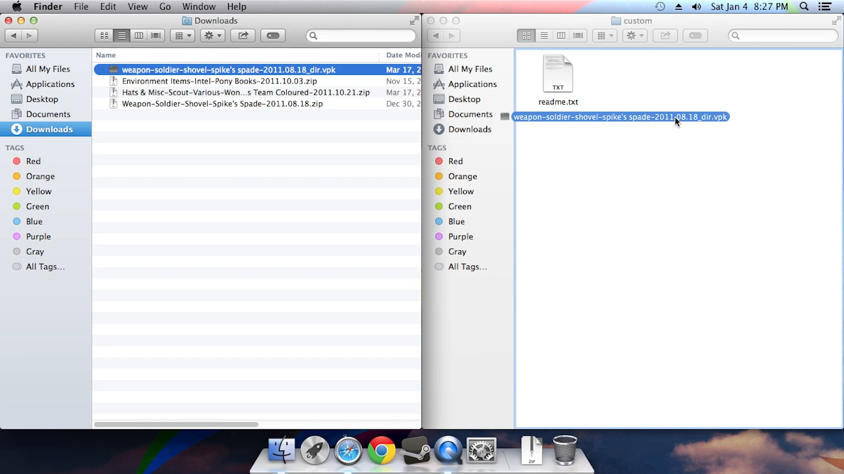This screenshot has width=844, height=474.
Task: Select Environment Items-Intel-Pony Books zip file
Action: (257, 81)
